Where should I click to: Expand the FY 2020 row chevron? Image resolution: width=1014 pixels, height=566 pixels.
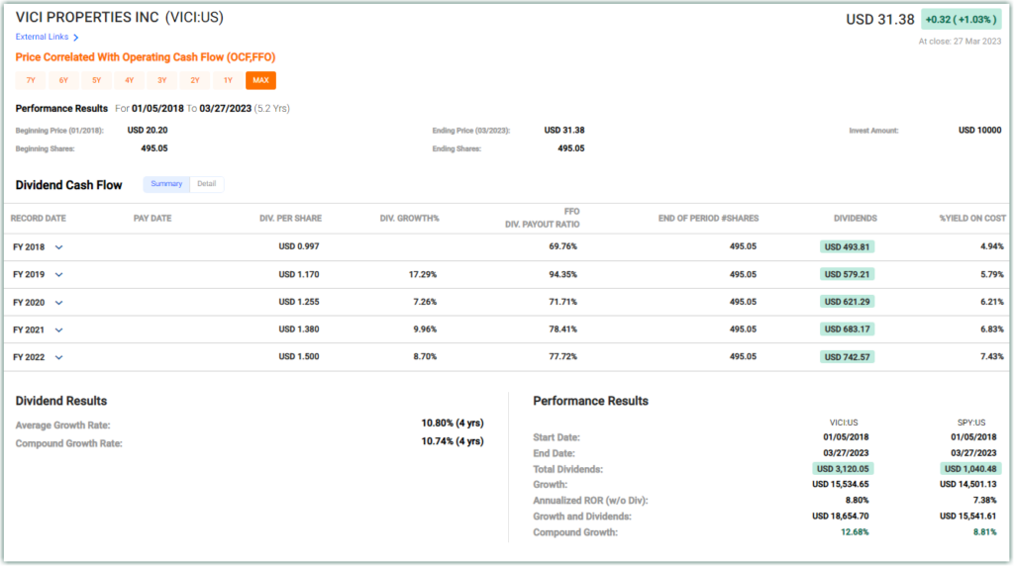coord(58,303)
